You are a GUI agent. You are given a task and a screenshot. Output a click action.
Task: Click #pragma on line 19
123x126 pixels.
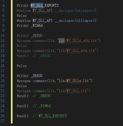[x=24, y=81]
